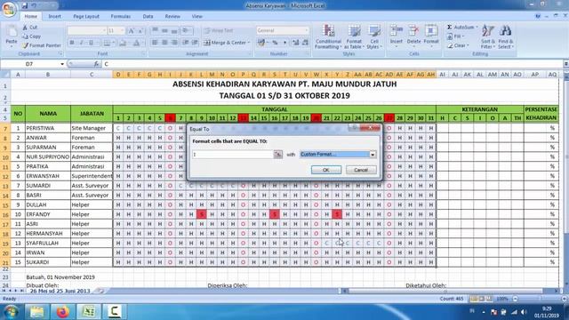
Task: Select sheet tab 26 Mei sd 25 Juni 2013
Action: point(60,291)
